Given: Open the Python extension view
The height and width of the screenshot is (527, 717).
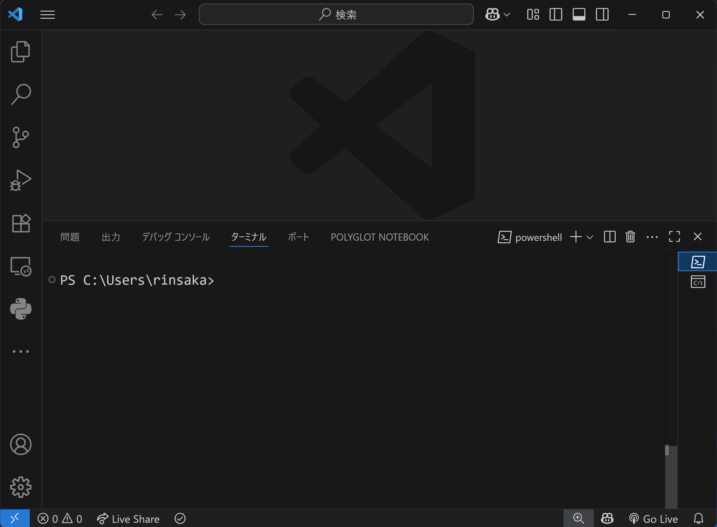Looking at the screenshot, I should tap(21, 309).
